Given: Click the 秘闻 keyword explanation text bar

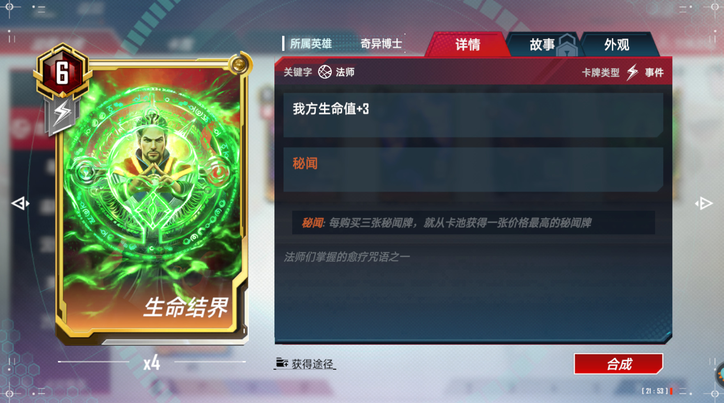Looking at the screenshot, I should 473,223.
